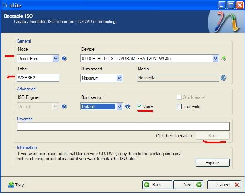Maximize the nLite window
The image size is (245, 194).
click(x=231, y=5)
